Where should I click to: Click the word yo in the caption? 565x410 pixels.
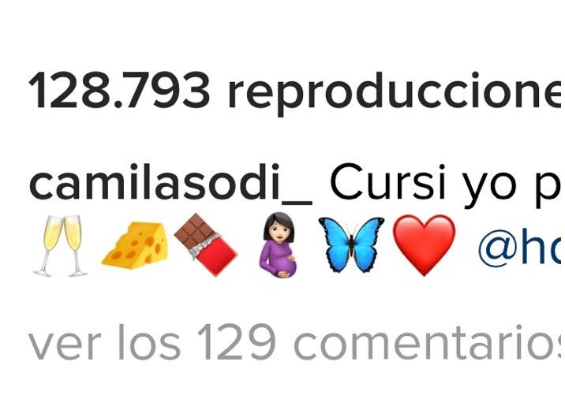(492, 187)
